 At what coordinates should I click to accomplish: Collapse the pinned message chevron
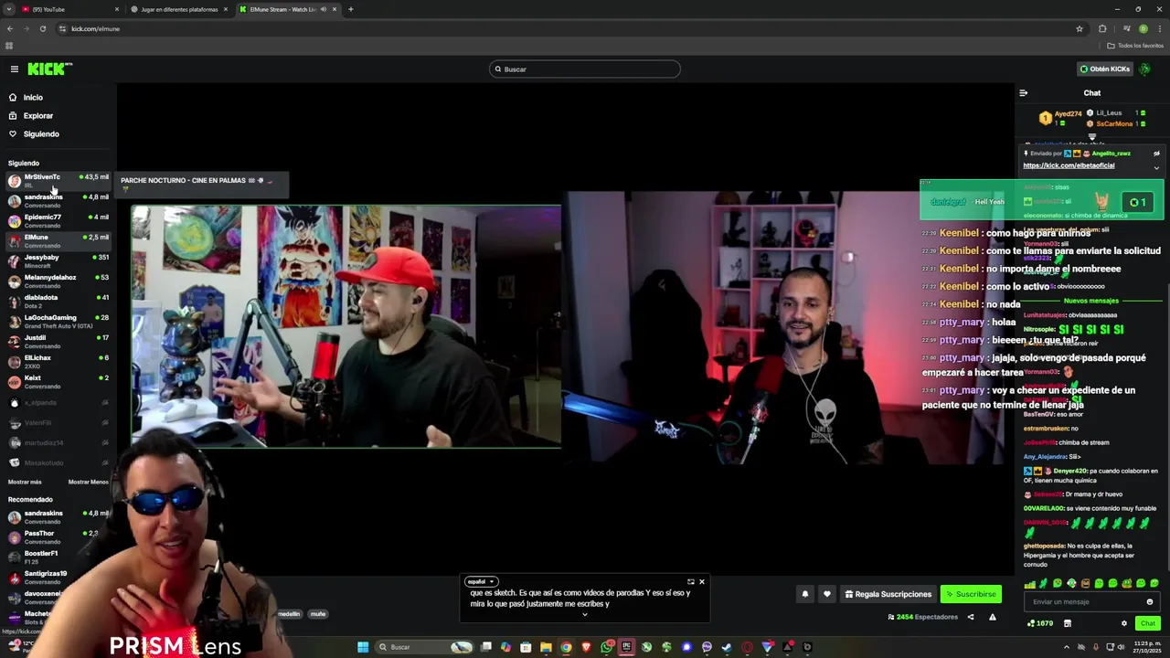1156,167
